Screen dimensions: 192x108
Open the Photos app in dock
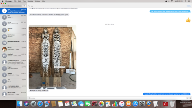click(101, 104)
